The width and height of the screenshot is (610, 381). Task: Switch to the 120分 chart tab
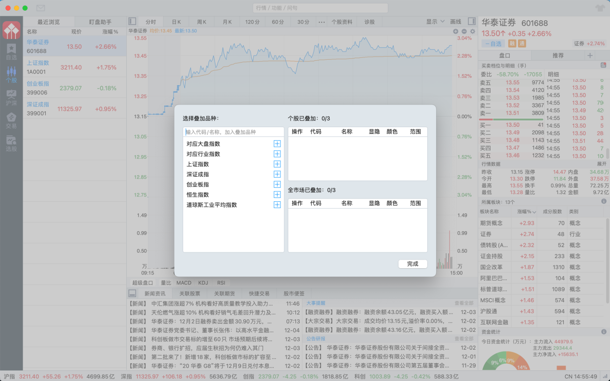252,22
